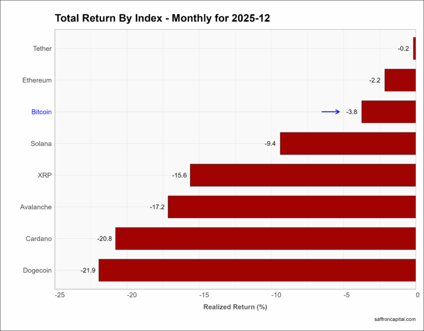Image resolution: width=424 pixels, height=331 pixels.
Task: Select the XRP bar
Action: (x=303, y=175)
